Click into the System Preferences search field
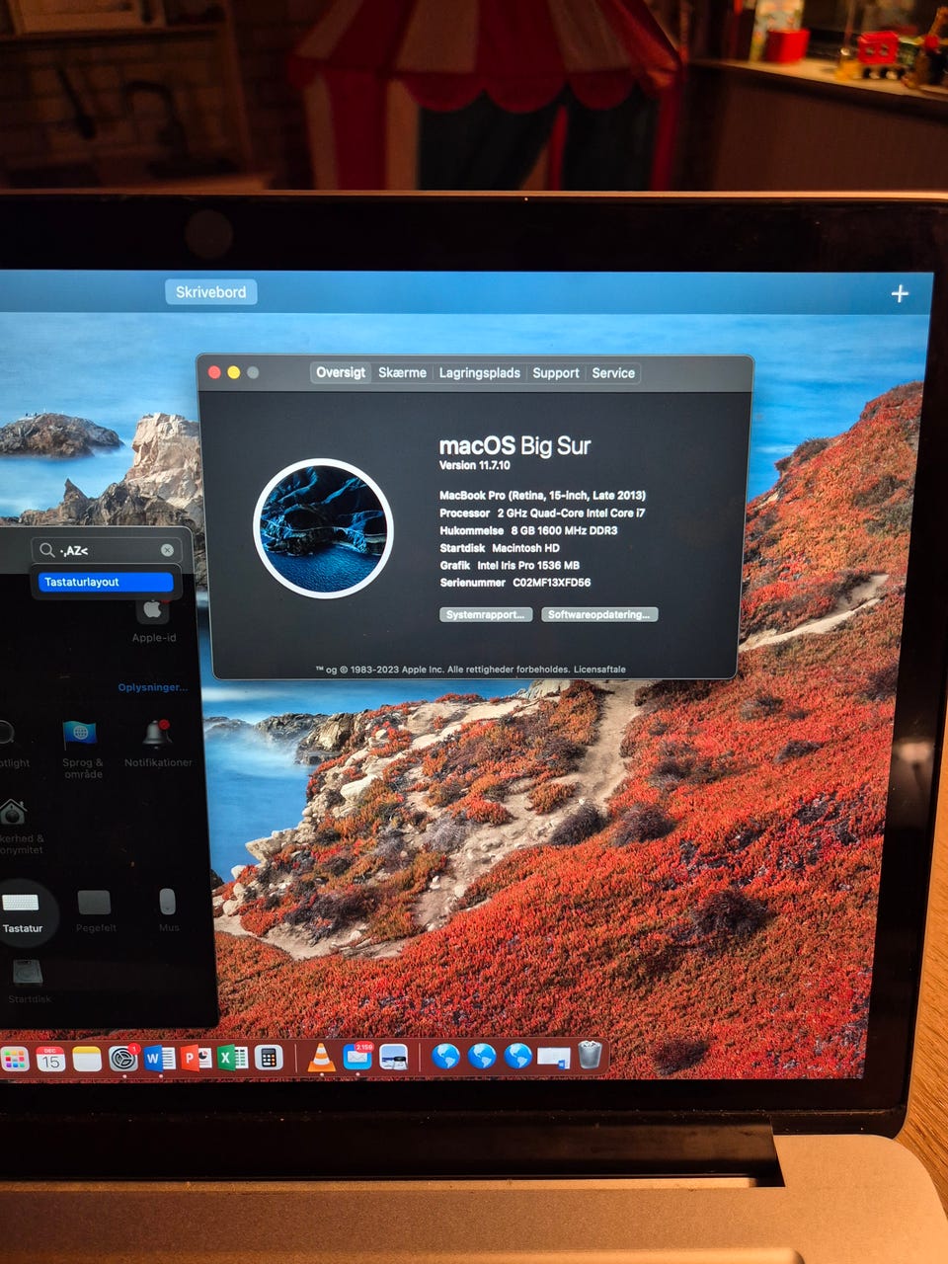Viewport: 948px width, 1264px height. pos(106,550)
